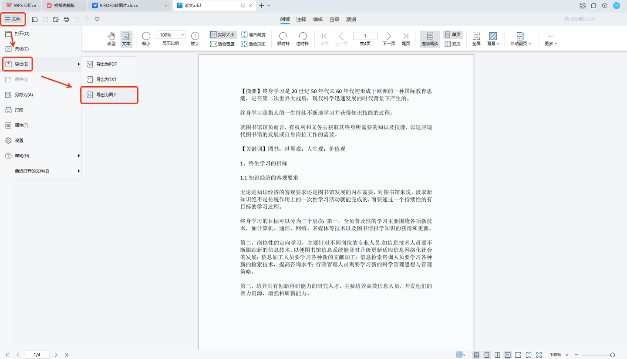Switch to double page (双页) view
Screen dimensions: 627x359
(453, 44)
